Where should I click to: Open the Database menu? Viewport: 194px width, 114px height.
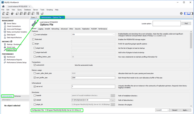27,10
